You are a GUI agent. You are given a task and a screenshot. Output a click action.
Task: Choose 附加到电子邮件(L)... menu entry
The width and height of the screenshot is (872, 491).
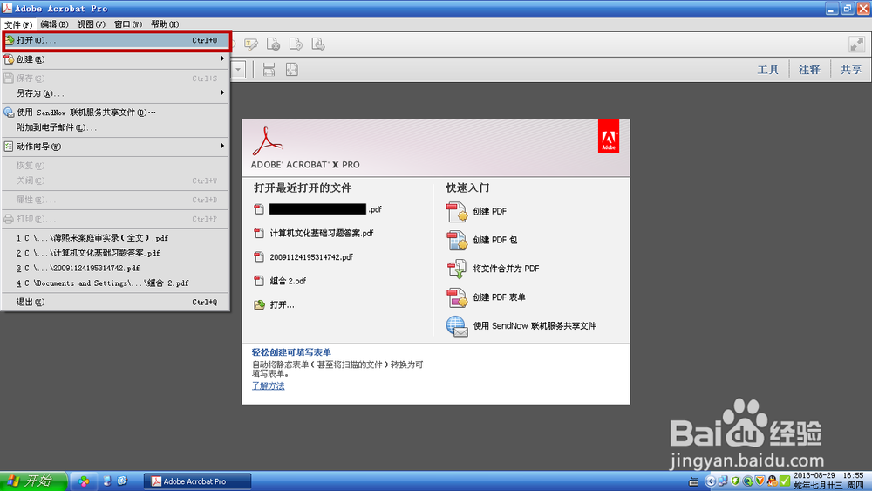click(116, 127)
